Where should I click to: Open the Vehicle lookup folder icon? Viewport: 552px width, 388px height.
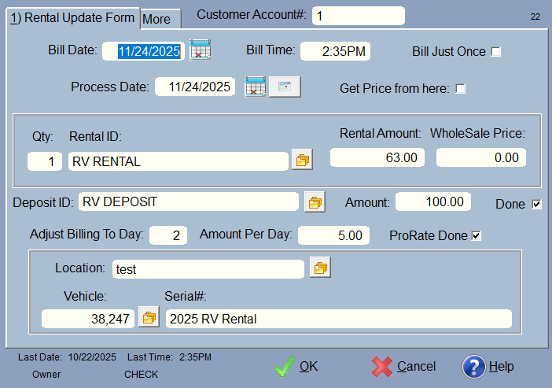[149, 317]
